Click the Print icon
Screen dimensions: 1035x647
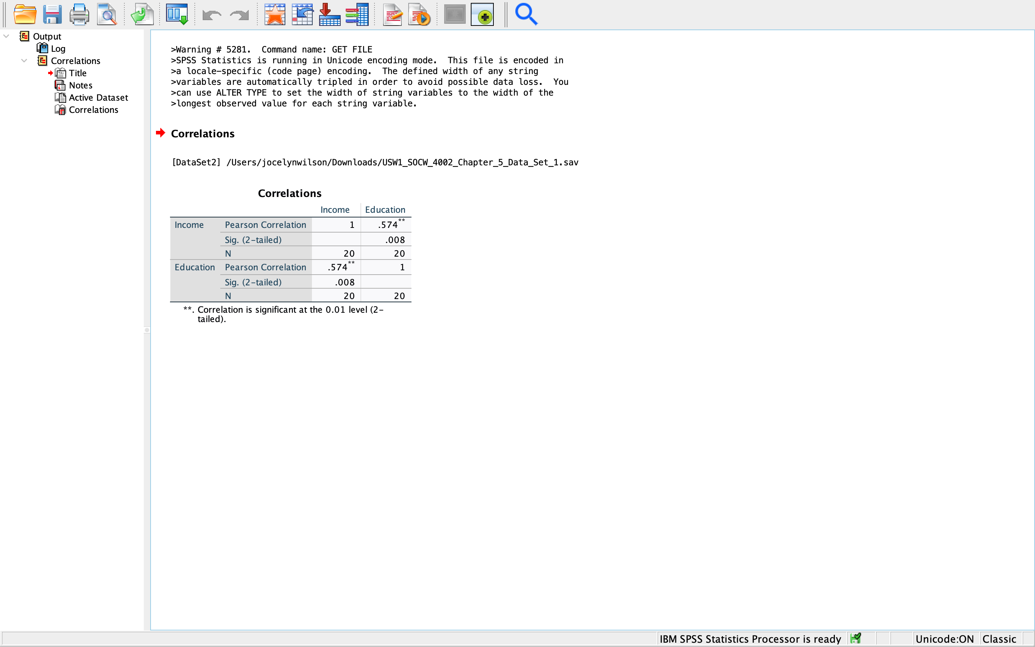[x=79, y=14]
